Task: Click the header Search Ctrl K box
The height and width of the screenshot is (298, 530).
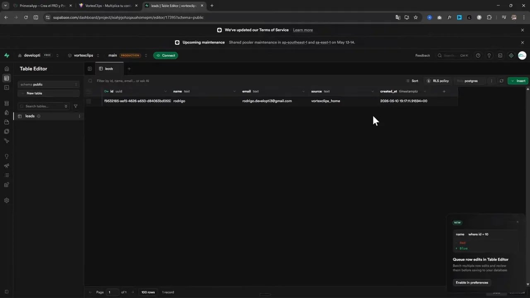Action: pyautogui.click(x=453, y=55)
